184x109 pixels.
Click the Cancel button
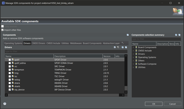click(x=172, y=104)
